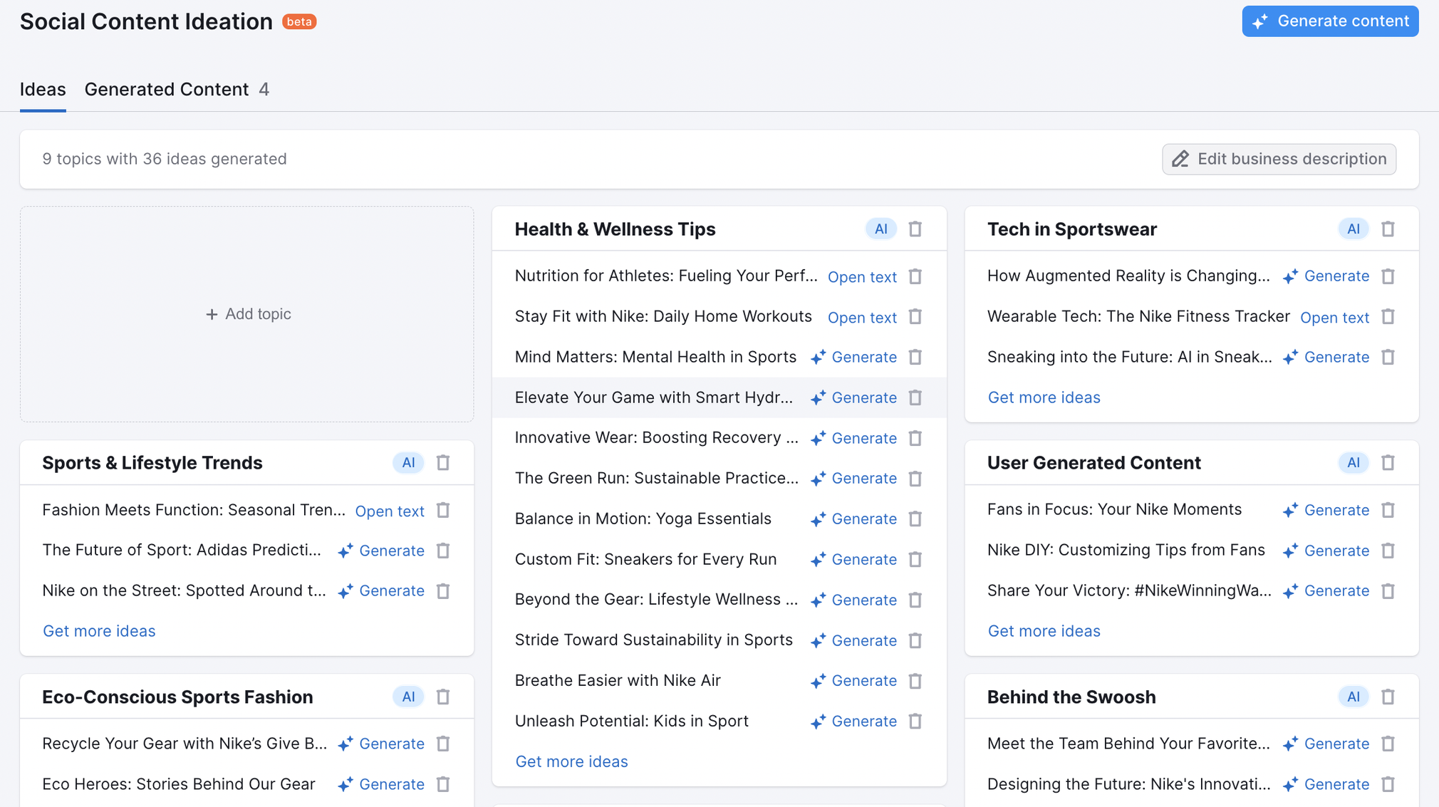Remove idea Eco Heroes: Stories Behind Our Gear

[x=443, y=784]
